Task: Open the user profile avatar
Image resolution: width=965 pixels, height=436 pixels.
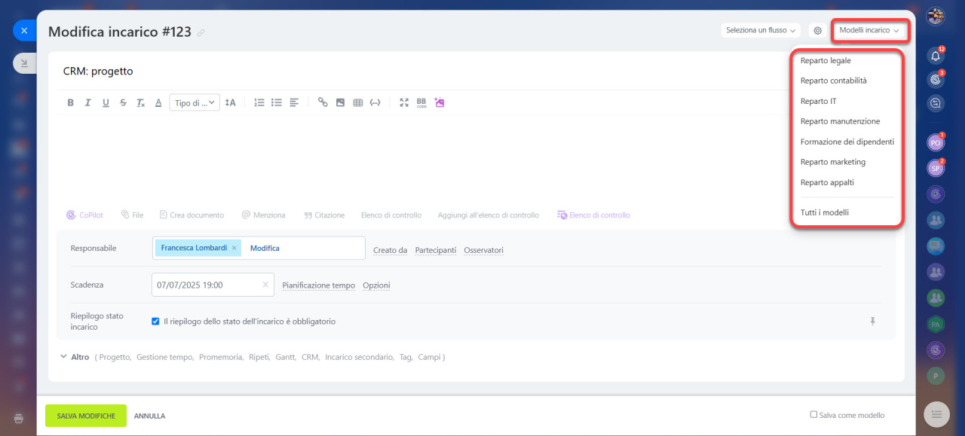Action: pyautogui.click(x=936, y=16)
